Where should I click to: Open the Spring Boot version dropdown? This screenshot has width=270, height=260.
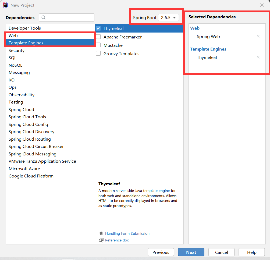tap(168, 17)
